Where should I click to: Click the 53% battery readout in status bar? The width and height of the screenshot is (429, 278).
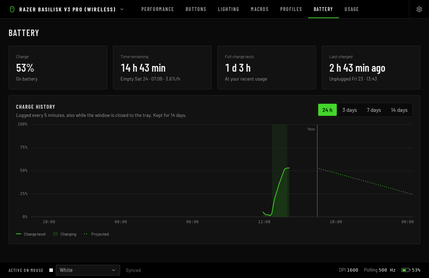pos(416,270)
